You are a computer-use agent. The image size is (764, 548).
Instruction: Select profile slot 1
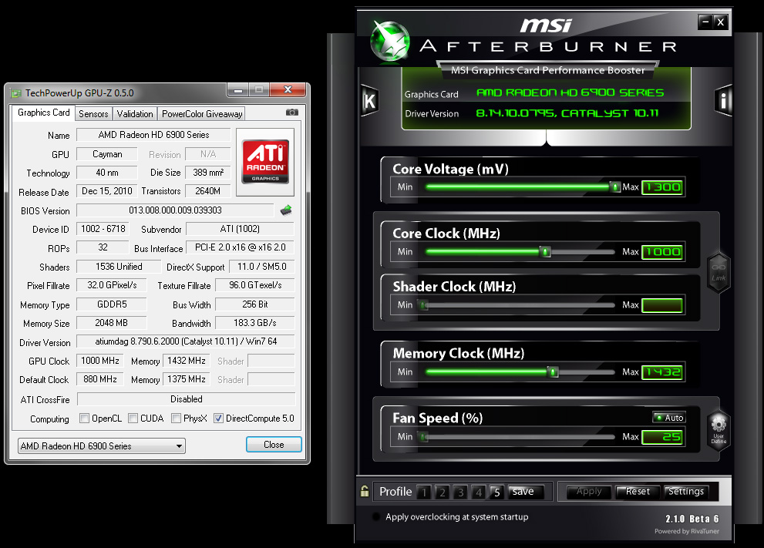click(424, 492)
